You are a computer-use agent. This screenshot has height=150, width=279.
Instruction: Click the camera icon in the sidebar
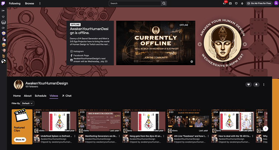(x=3, y=28)
